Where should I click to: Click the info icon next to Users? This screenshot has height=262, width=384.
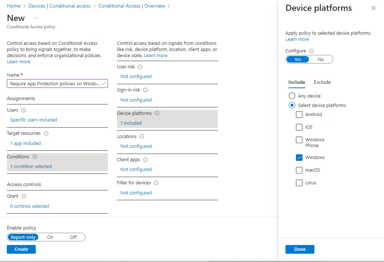click(23, 110)
